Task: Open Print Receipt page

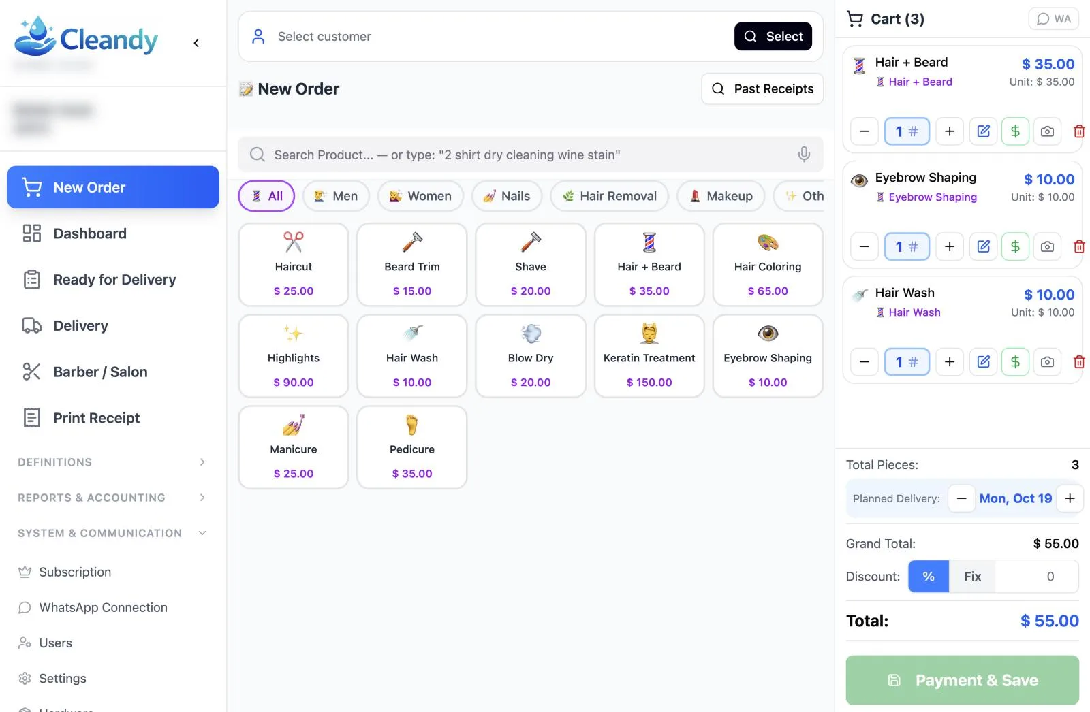Action: [x=113, y=418]
